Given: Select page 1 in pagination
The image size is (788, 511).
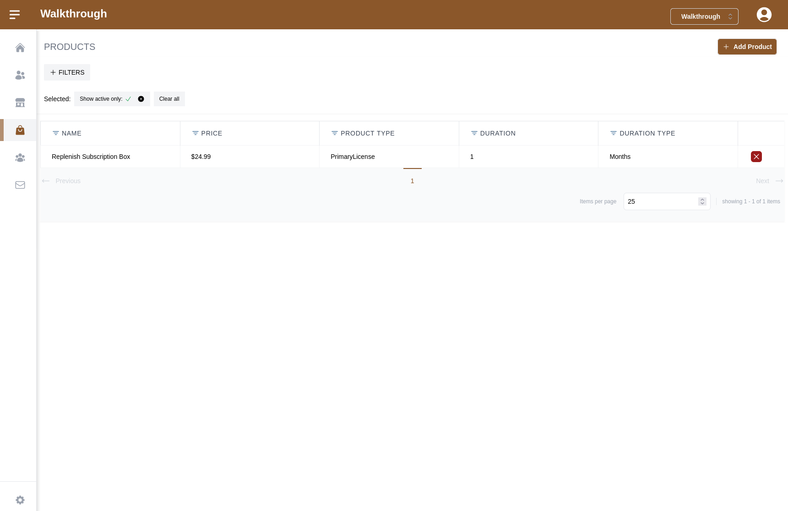Looking at the screenshot, I should coord(412,181).
